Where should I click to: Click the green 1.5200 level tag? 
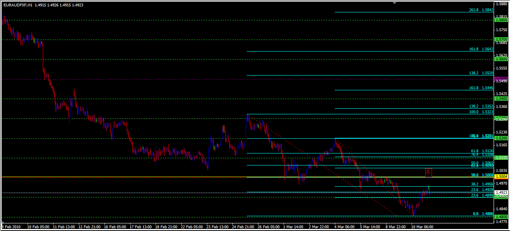pyautogui.click(x=501, y=138)
